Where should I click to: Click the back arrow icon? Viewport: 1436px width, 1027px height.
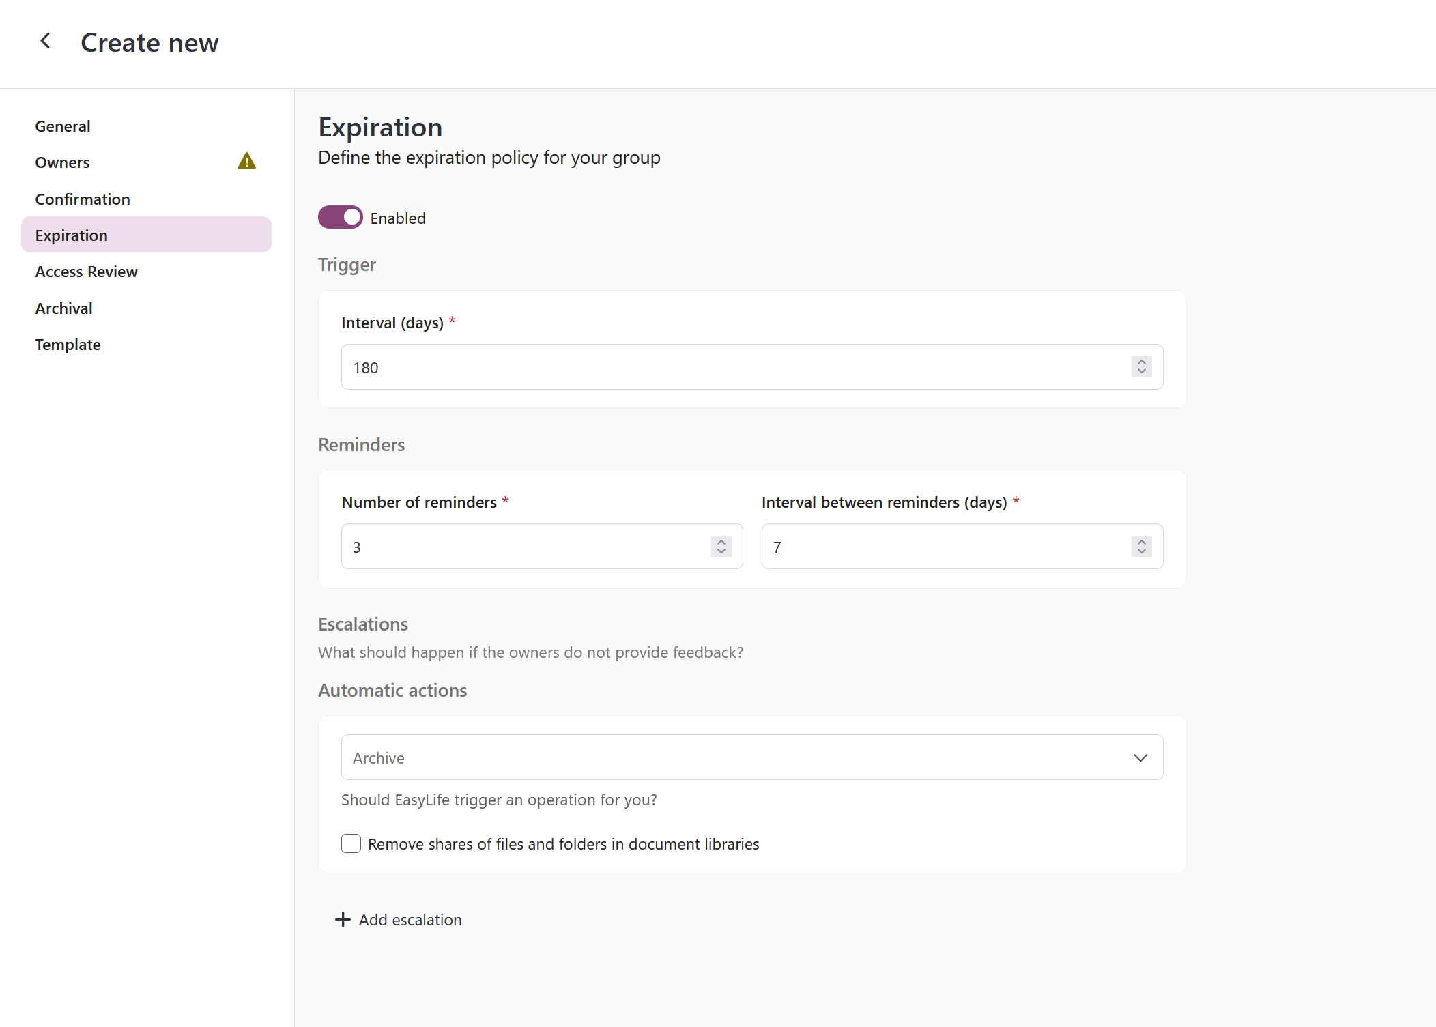45,42
